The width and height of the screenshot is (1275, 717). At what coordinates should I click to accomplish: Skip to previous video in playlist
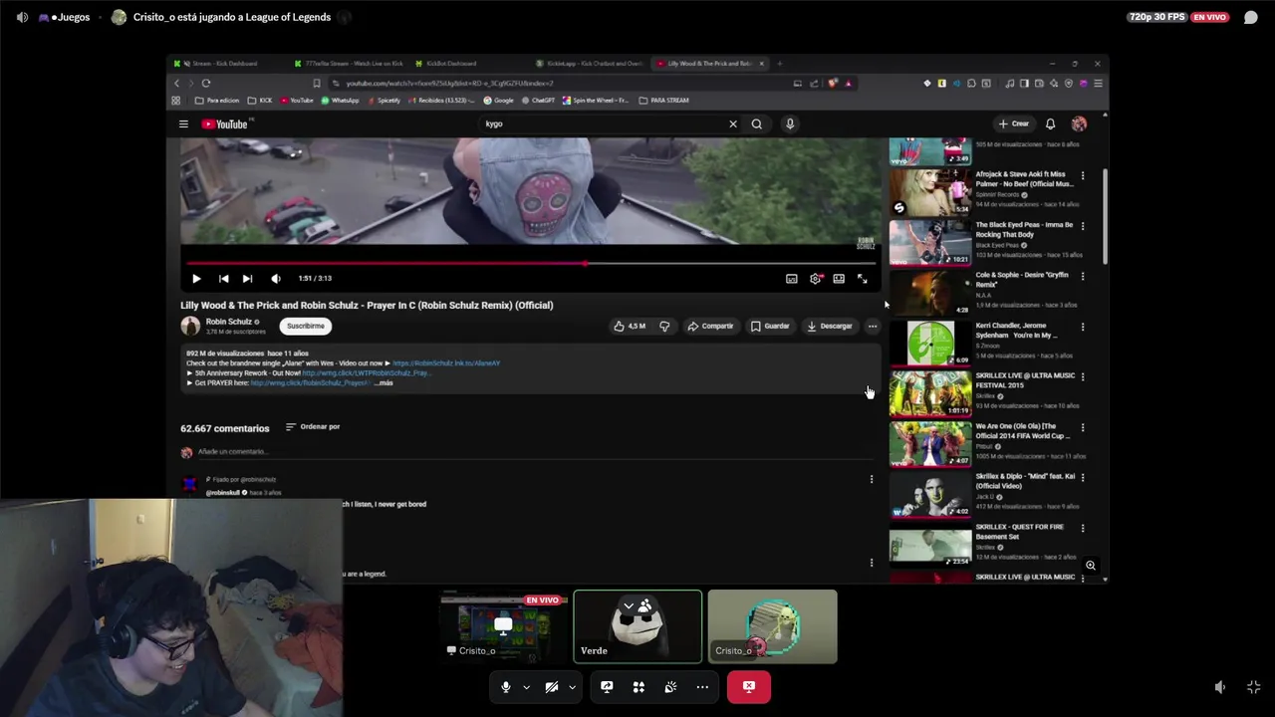[x=223, y=279]
